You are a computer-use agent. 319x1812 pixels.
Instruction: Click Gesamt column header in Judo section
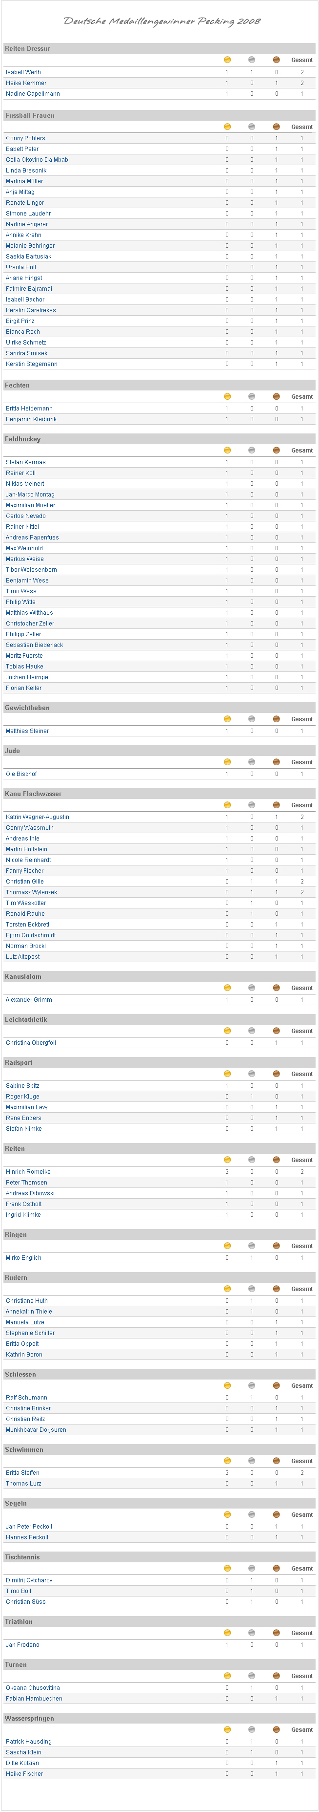click(301, 762)
